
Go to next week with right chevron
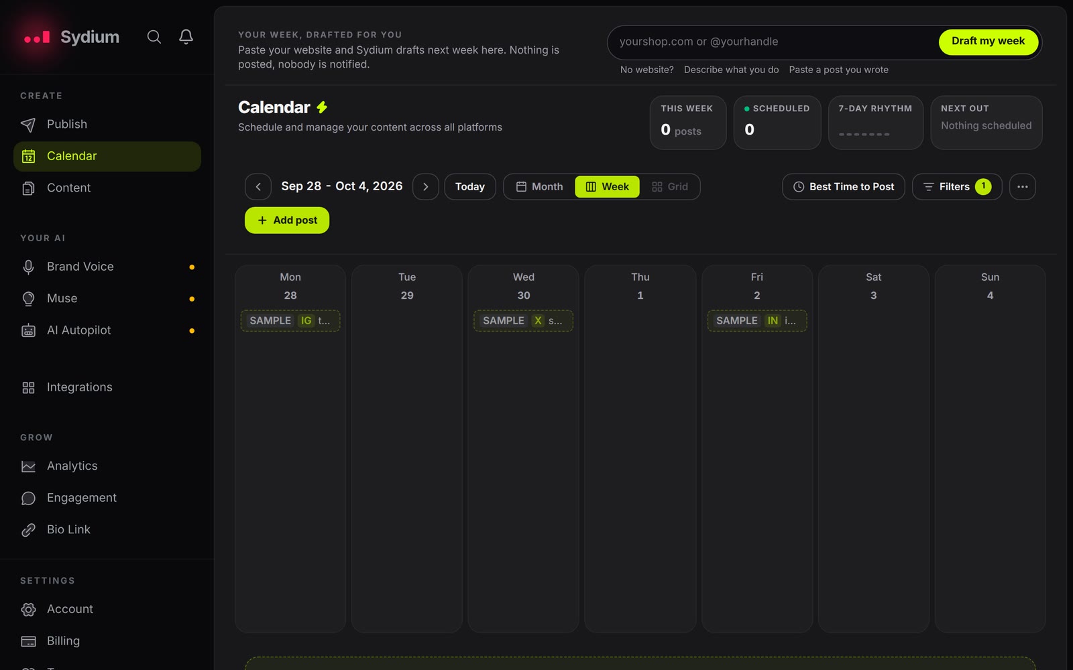click(426, 187)
